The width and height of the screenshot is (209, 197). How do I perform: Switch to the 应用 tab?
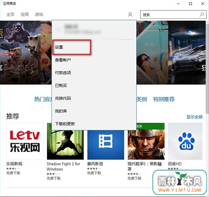click(25, 14)
